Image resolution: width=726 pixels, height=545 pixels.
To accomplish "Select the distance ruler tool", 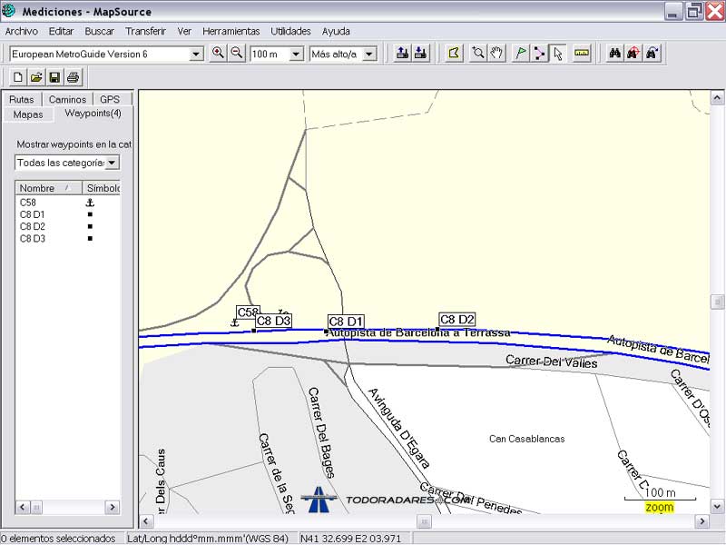I will coord(582,54).
